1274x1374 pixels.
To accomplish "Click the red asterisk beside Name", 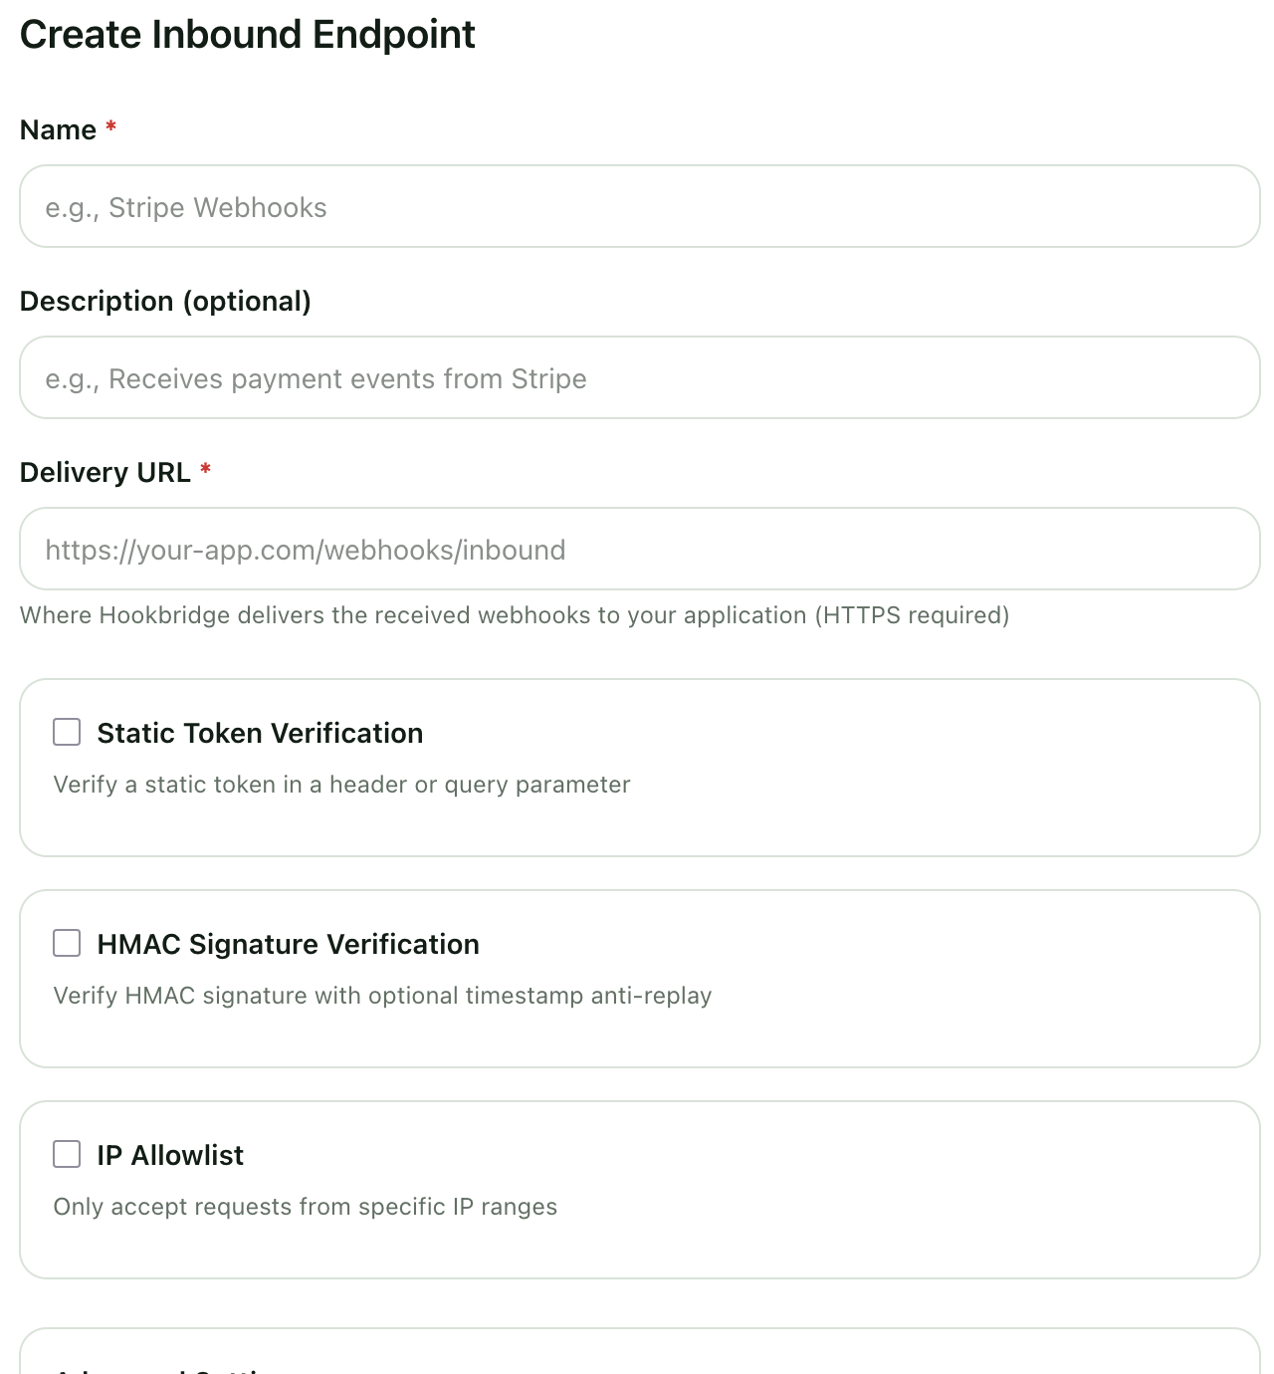I will tap(111, 126).
